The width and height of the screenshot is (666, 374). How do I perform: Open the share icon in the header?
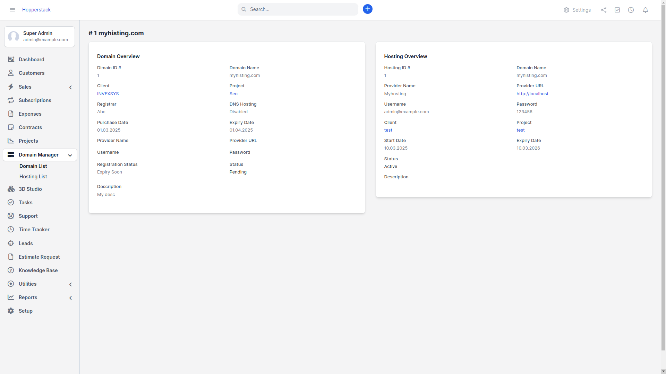click(604, 10)
